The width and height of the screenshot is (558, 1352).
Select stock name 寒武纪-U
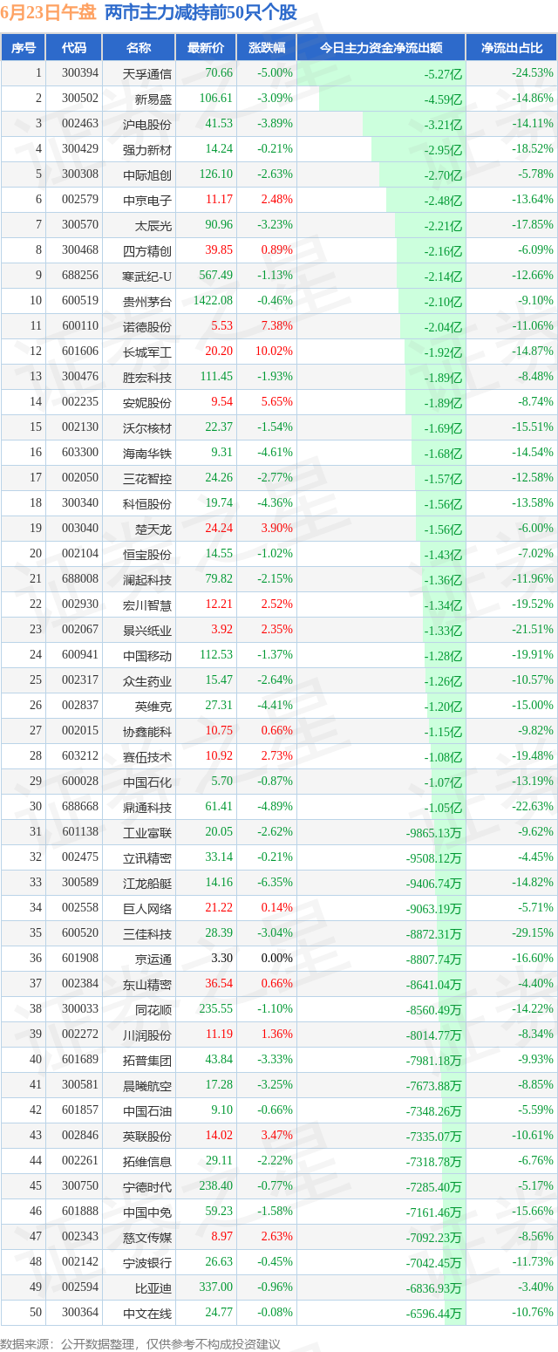pyautogui.click(x=147, y=276)
